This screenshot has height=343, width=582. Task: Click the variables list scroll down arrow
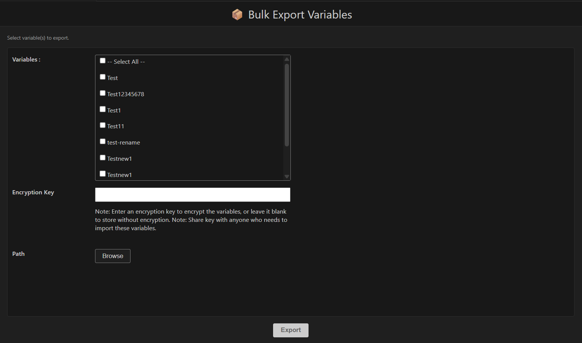point(287,177)
